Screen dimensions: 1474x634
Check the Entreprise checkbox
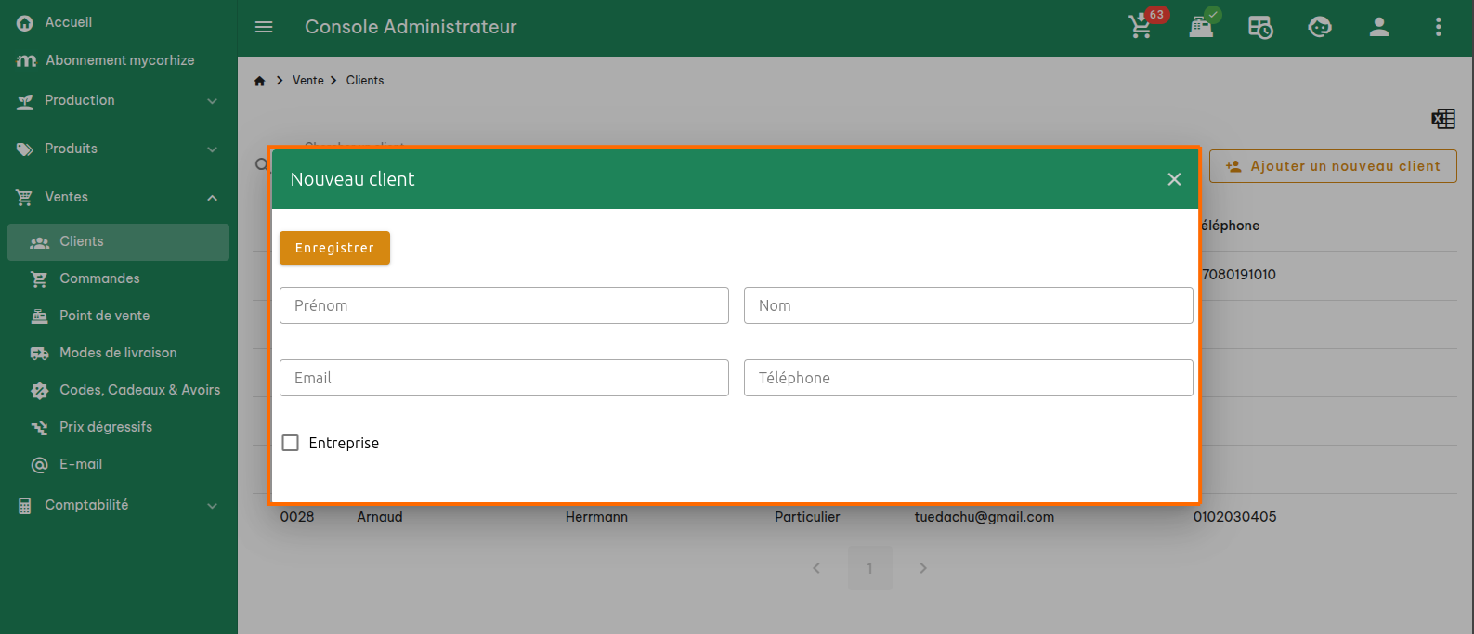point(291,443)
